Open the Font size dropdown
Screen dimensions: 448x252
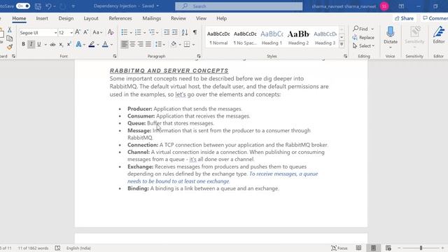point(71,33)
